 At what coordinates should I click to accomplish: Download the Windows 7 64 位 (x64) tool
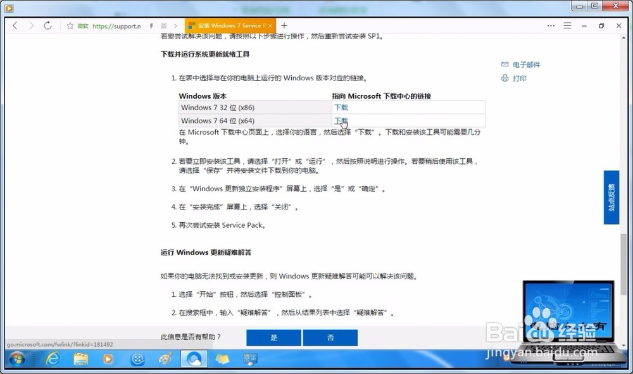(341, 121)
